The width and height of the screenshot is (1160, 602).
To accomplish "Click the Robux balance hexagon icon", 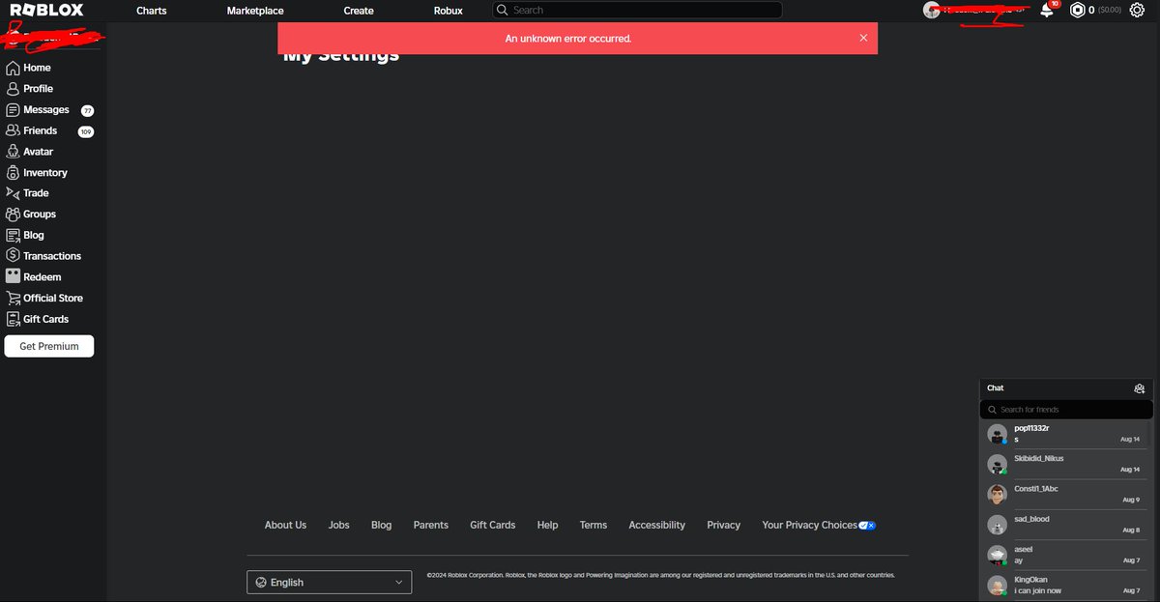I will 1077,11.
